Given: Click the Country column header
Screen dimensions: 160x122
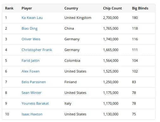Looking at the screenshot, I should click(x=71, y=8).
